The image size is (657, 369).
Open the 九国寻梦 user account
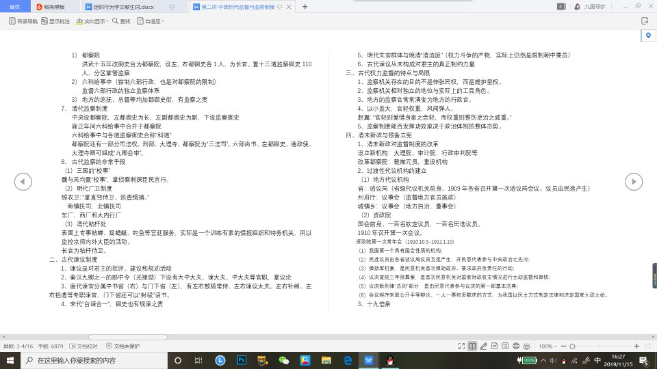(x=589, y=7)
